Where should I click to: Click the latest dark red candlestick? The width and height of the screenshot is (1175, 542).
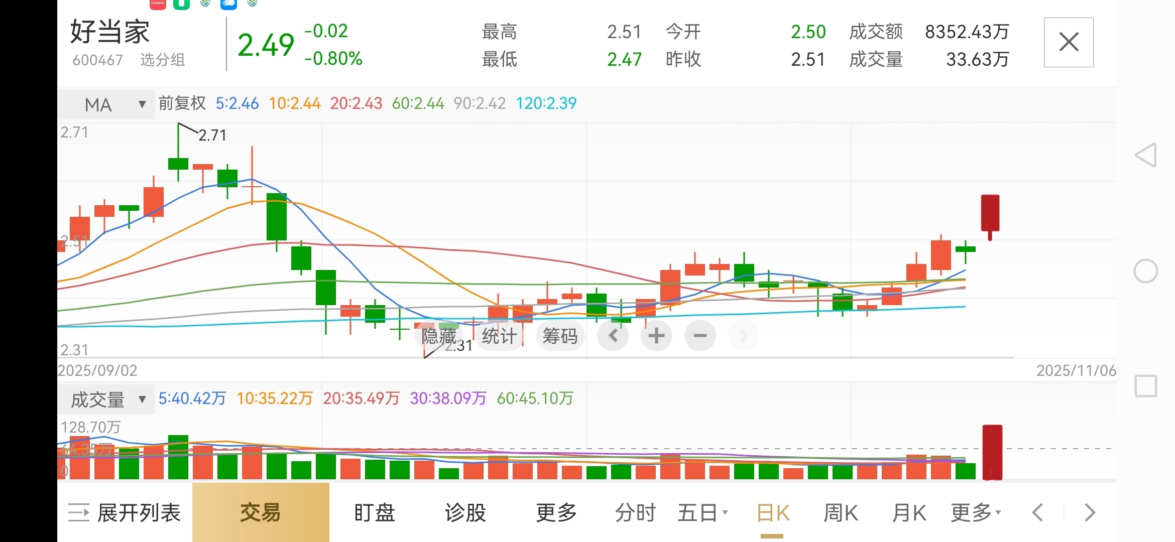990,214
